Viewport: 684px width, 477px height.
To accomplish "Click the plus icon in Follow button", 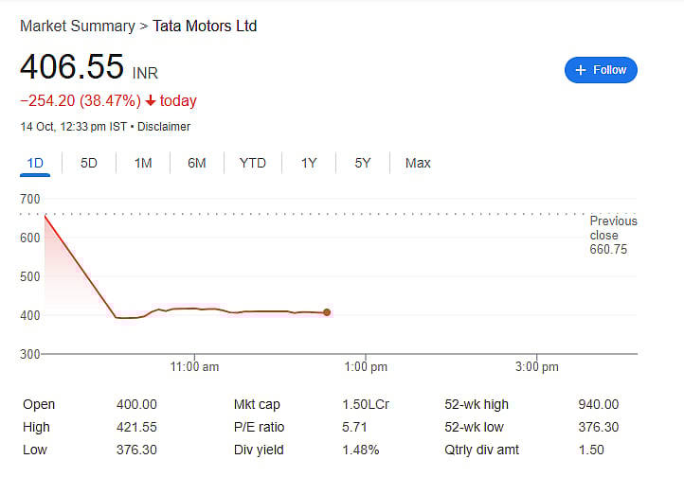I will pos(581,70).
